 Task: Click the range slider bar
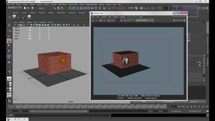[59, 111]
